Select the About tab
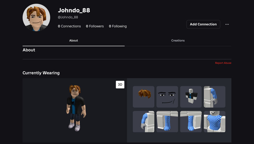The height and width of the screenshot is (144, 254). pyautogui.click(x=73, y=41)
